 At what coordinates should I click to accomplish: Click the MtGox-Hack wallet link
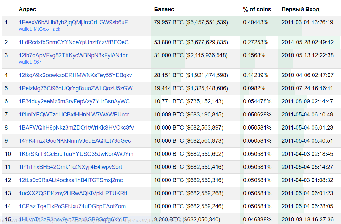click(39, 29)
